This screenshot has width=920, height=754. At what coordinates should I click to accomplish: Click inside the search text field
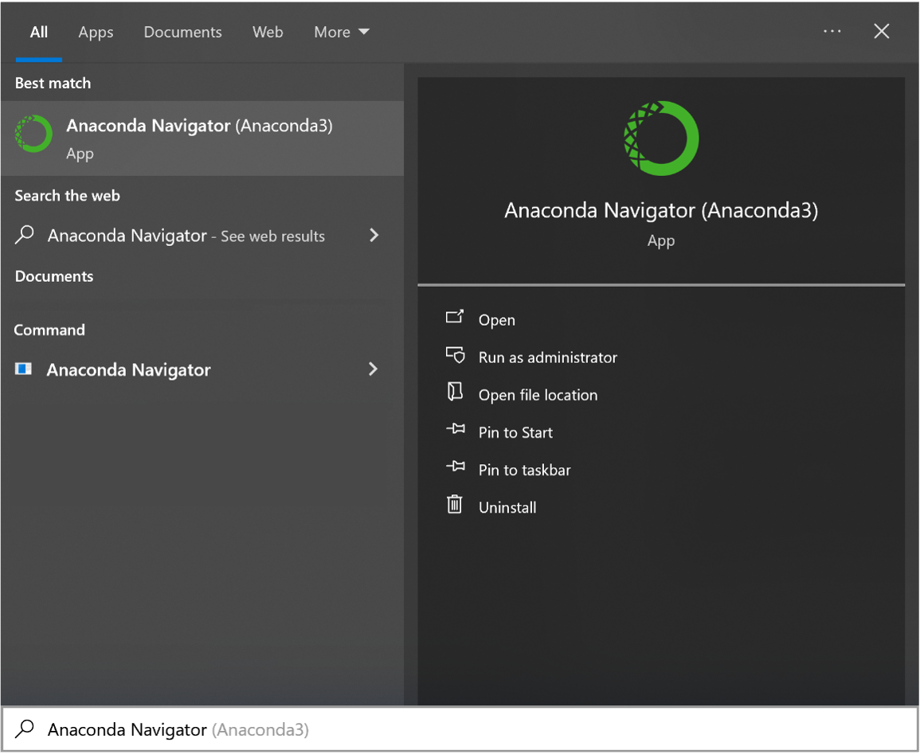tap(460, 729)
